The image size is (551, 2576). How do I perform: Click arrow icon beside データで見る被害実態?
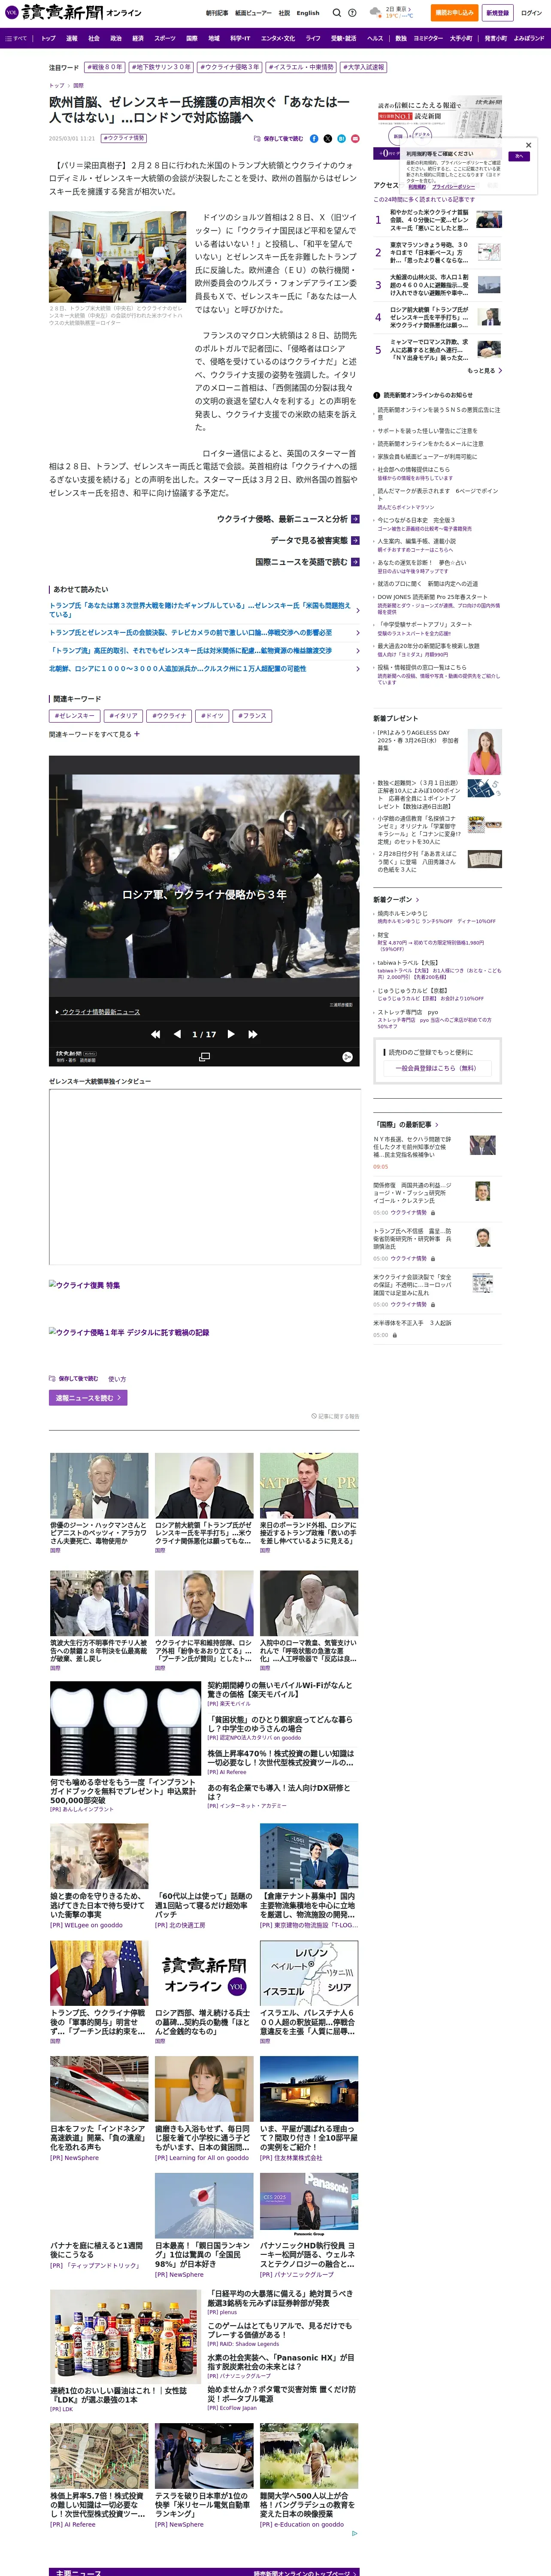point(355,540)
